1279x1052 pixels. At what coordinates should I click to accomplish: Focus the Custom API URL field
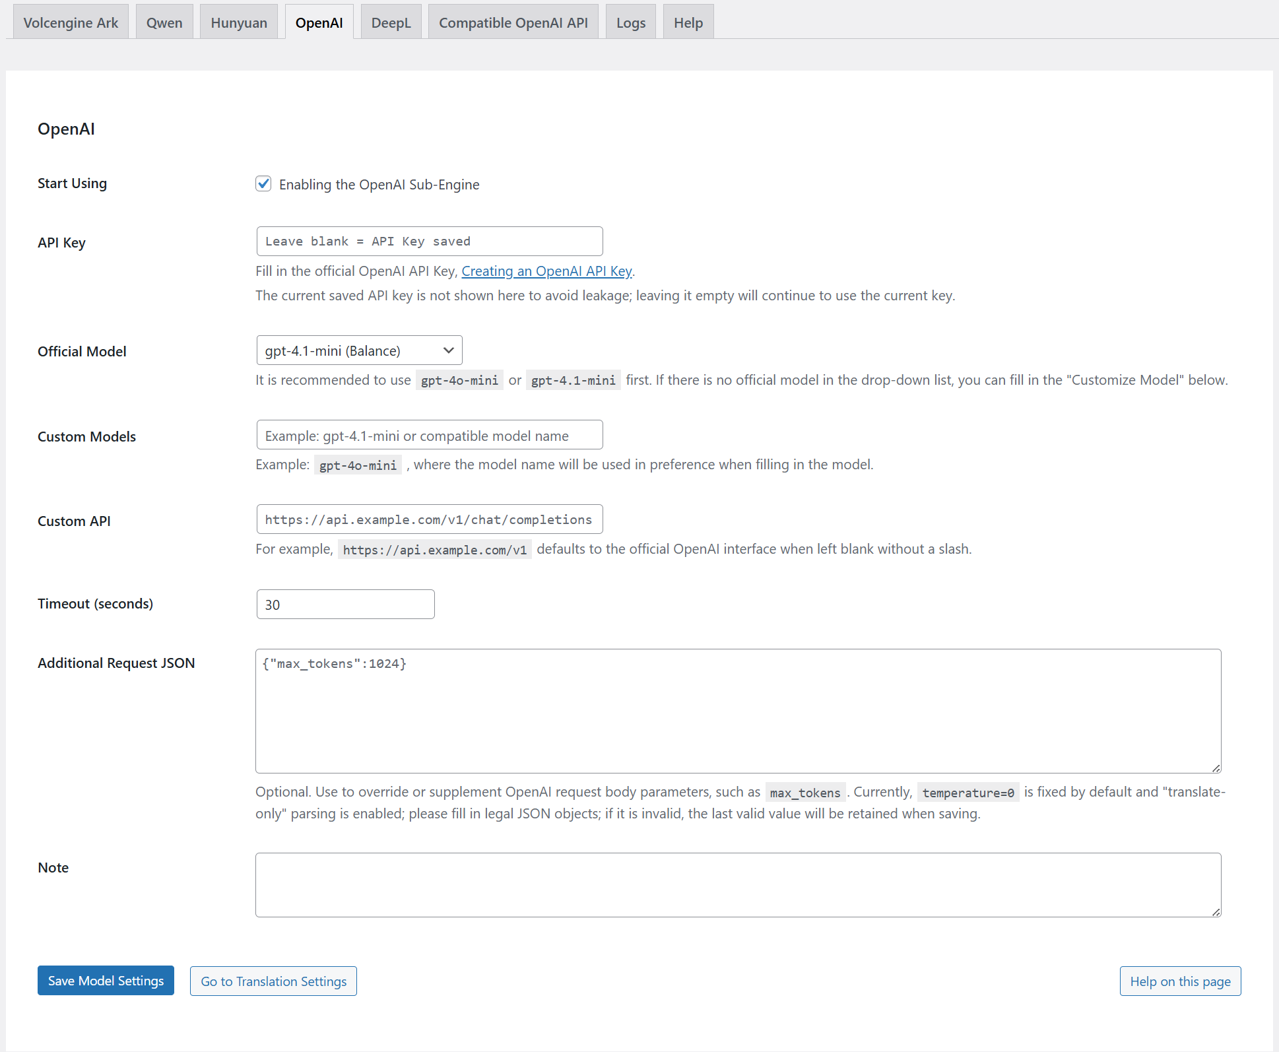point(430,519)
